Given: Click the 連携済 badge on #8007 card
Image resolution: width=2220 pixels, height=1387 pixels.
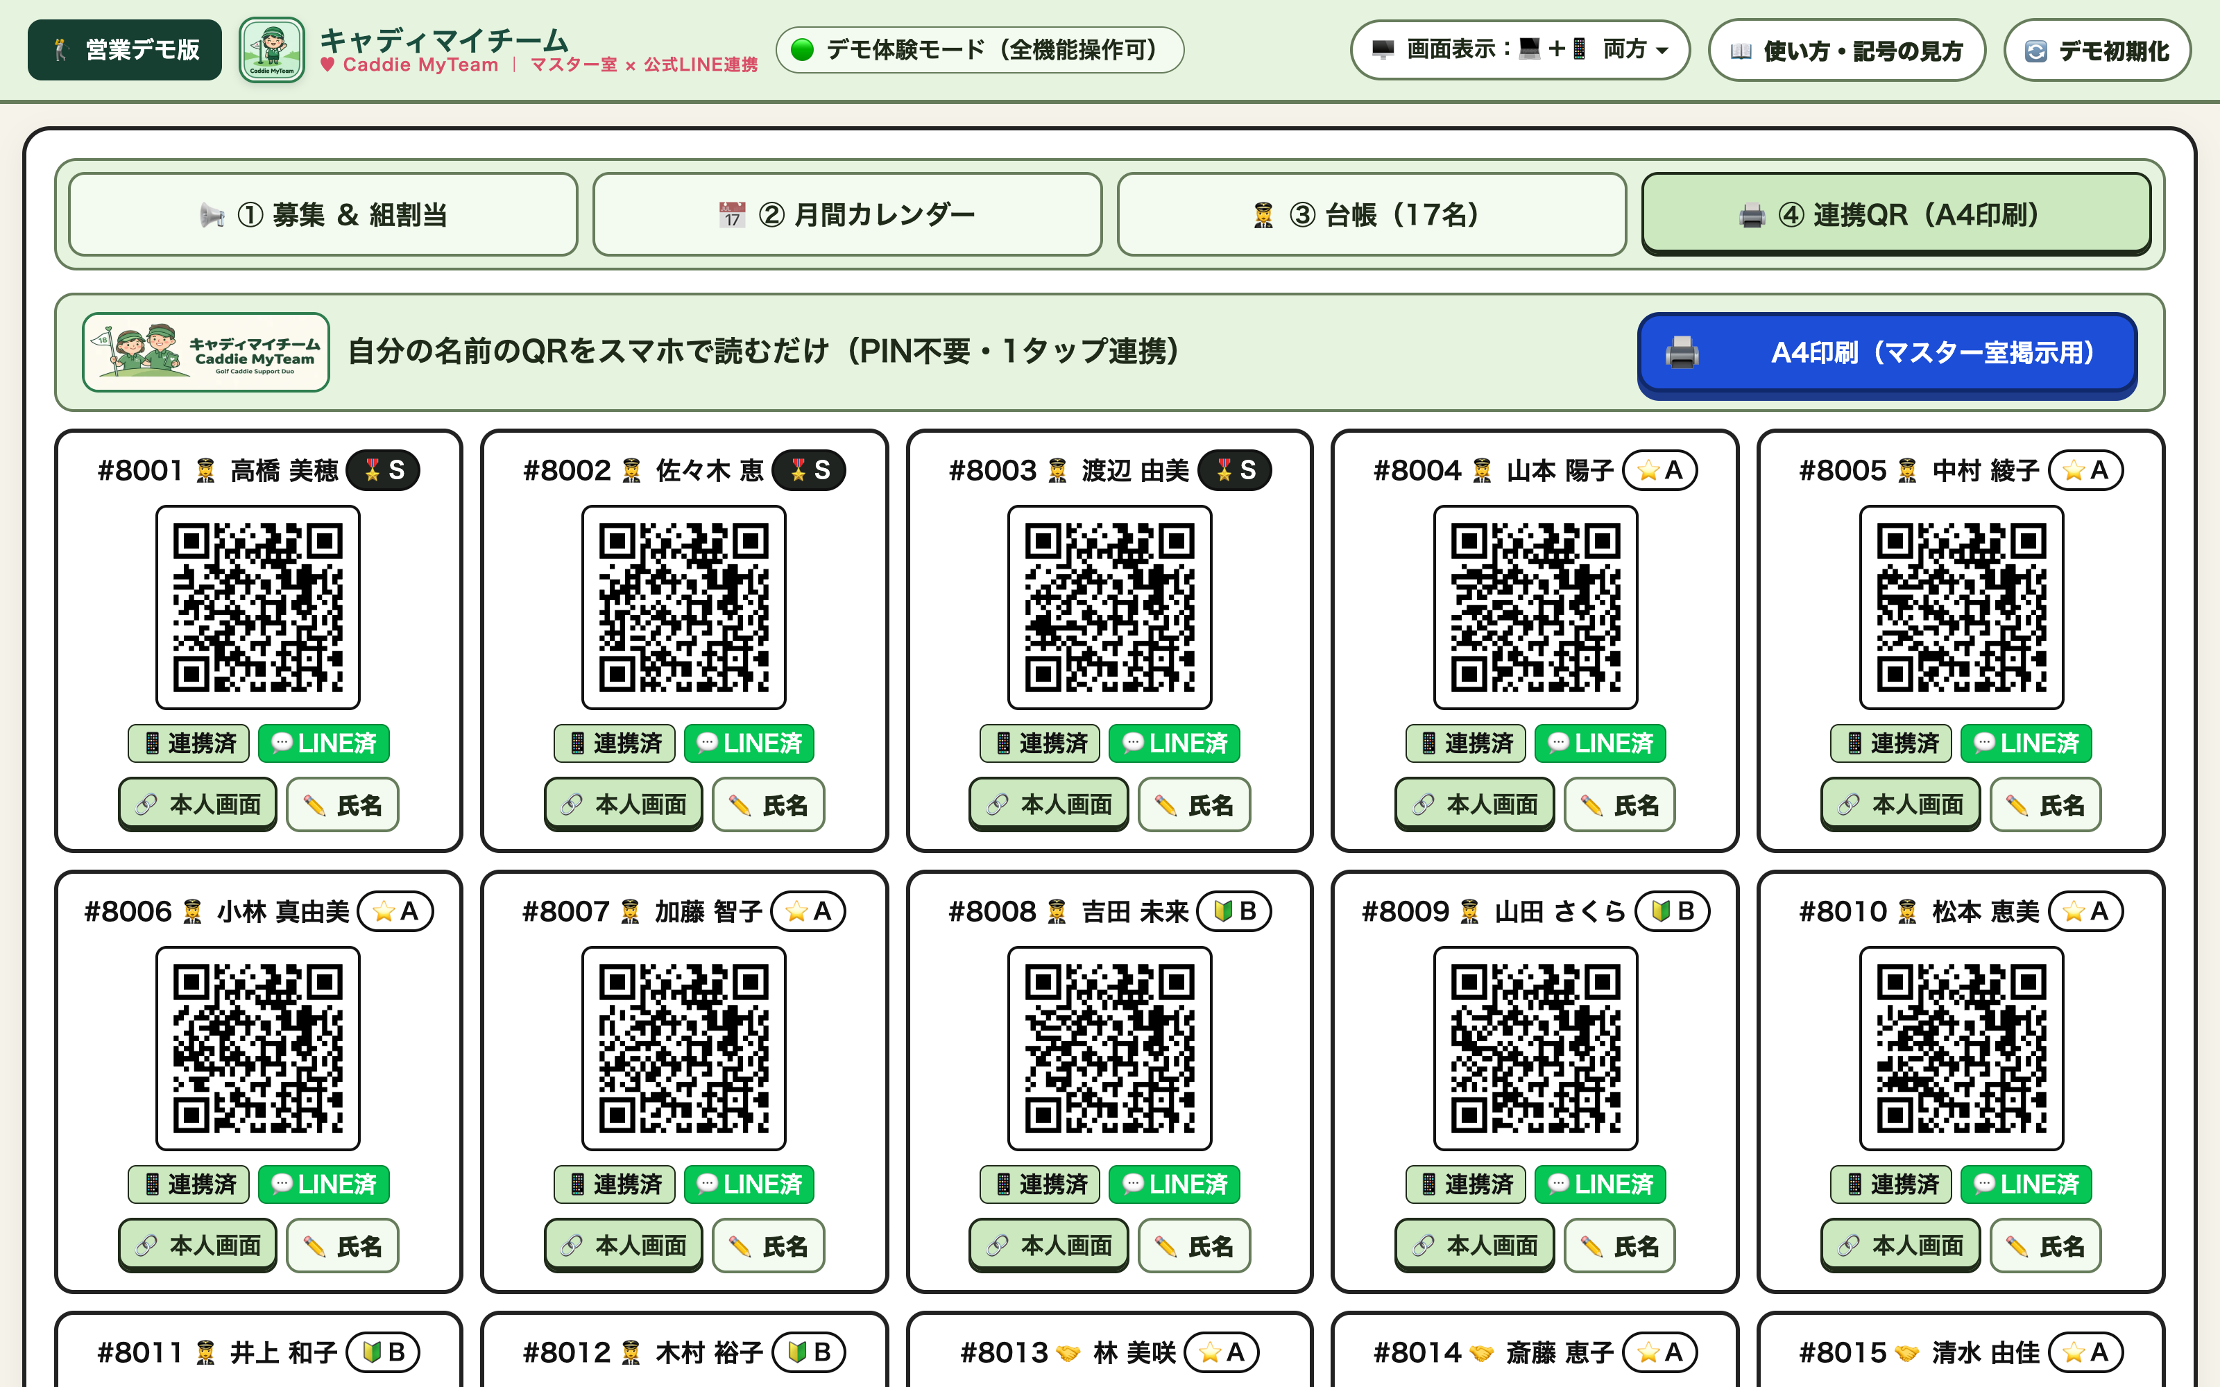Looking at the screenshot, I should pyautogui.click(x=615, y=1184).
